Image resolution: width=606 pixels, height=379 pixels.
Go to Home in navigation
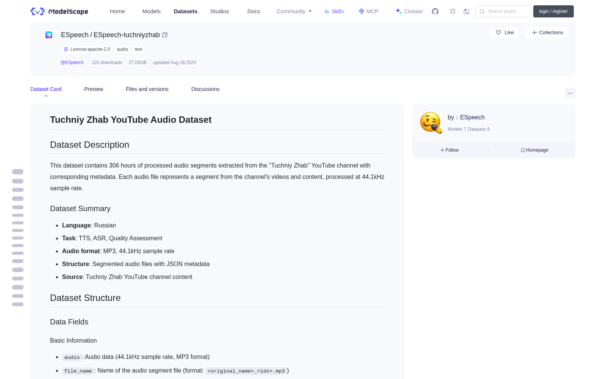(117, 11)
